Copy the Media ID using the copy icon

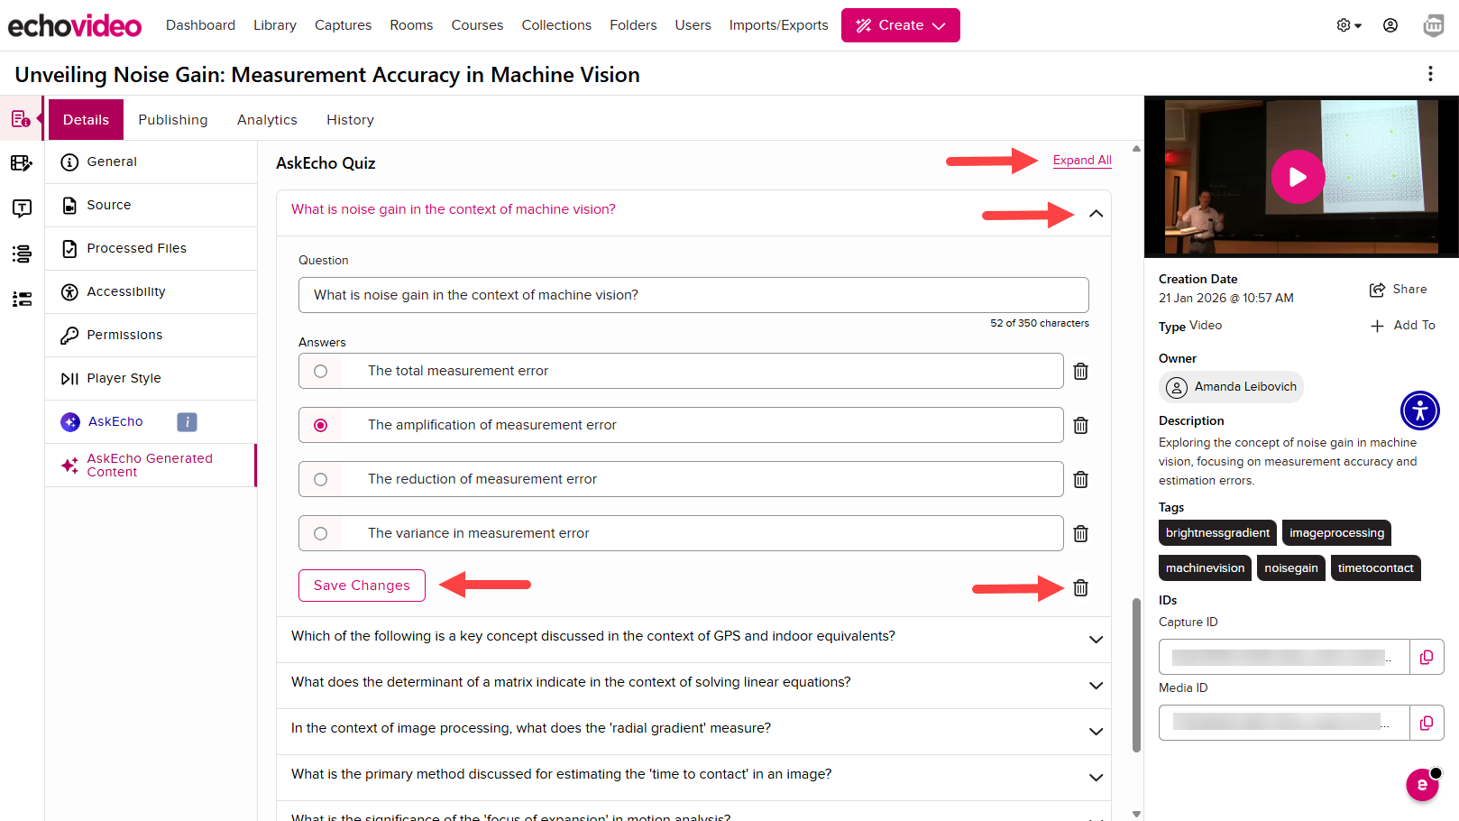[x=1427, y=722]
